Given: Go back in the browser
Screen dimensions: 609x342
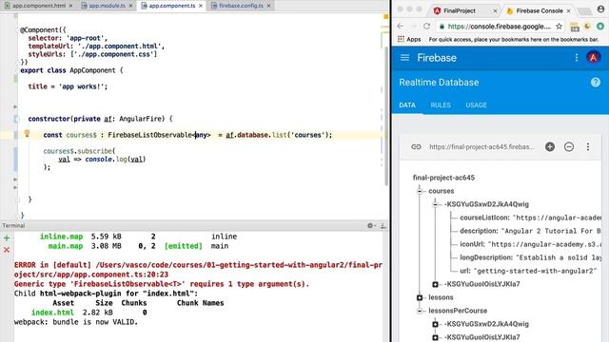Looking at the screenshot, I should click(x=401, y=27).
